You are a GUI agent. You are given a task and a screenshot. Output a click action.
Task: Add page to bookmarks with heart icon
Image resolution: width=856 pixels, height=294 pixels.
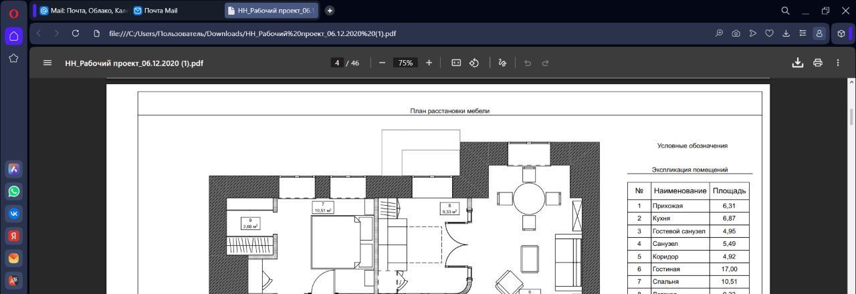pyautogui.click(x=769, y=33)
